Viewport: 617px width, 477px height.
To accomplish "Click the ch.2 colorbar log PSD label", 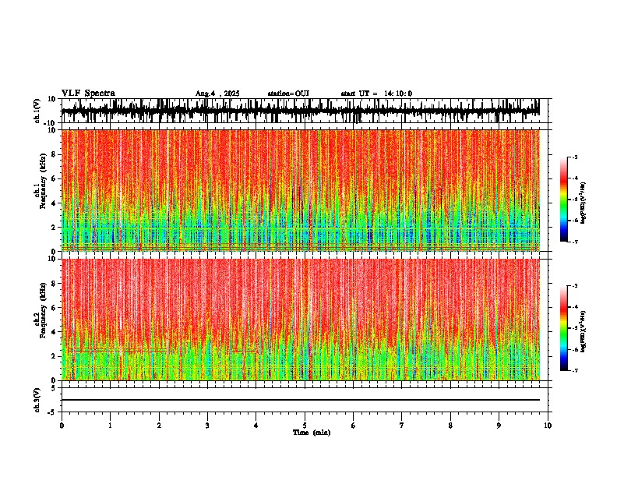I will (x=583, y=331).
